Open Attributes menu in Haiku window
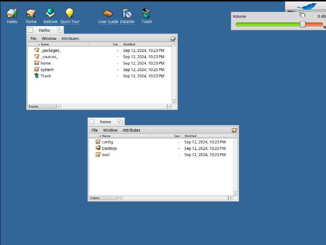The height and width of the screenshot is (245, 326). (70, 38)
